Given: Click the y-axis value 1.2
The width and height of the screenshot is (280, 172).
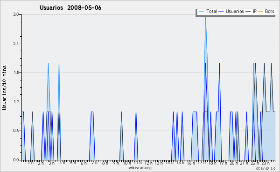Looking at the screenshot, I should [16, 102].
